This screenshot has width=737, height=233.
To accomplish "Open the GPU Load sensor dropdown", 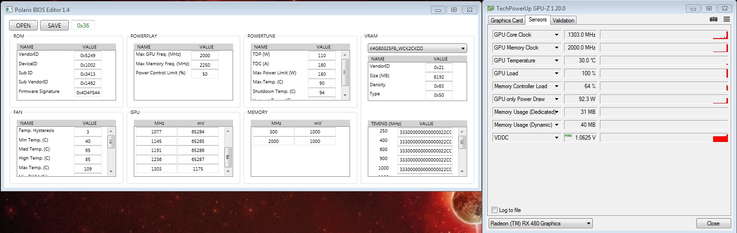I will click(557, 73).
